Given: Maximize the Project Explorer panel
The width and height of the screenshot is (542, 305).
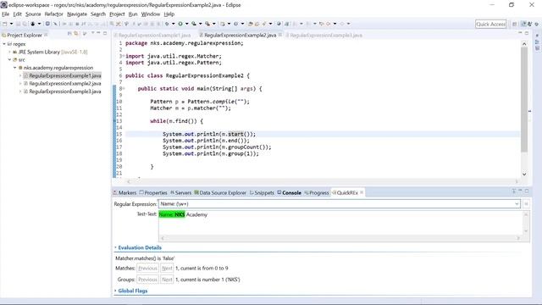Looking at the screenshot, I should [105, 33].
